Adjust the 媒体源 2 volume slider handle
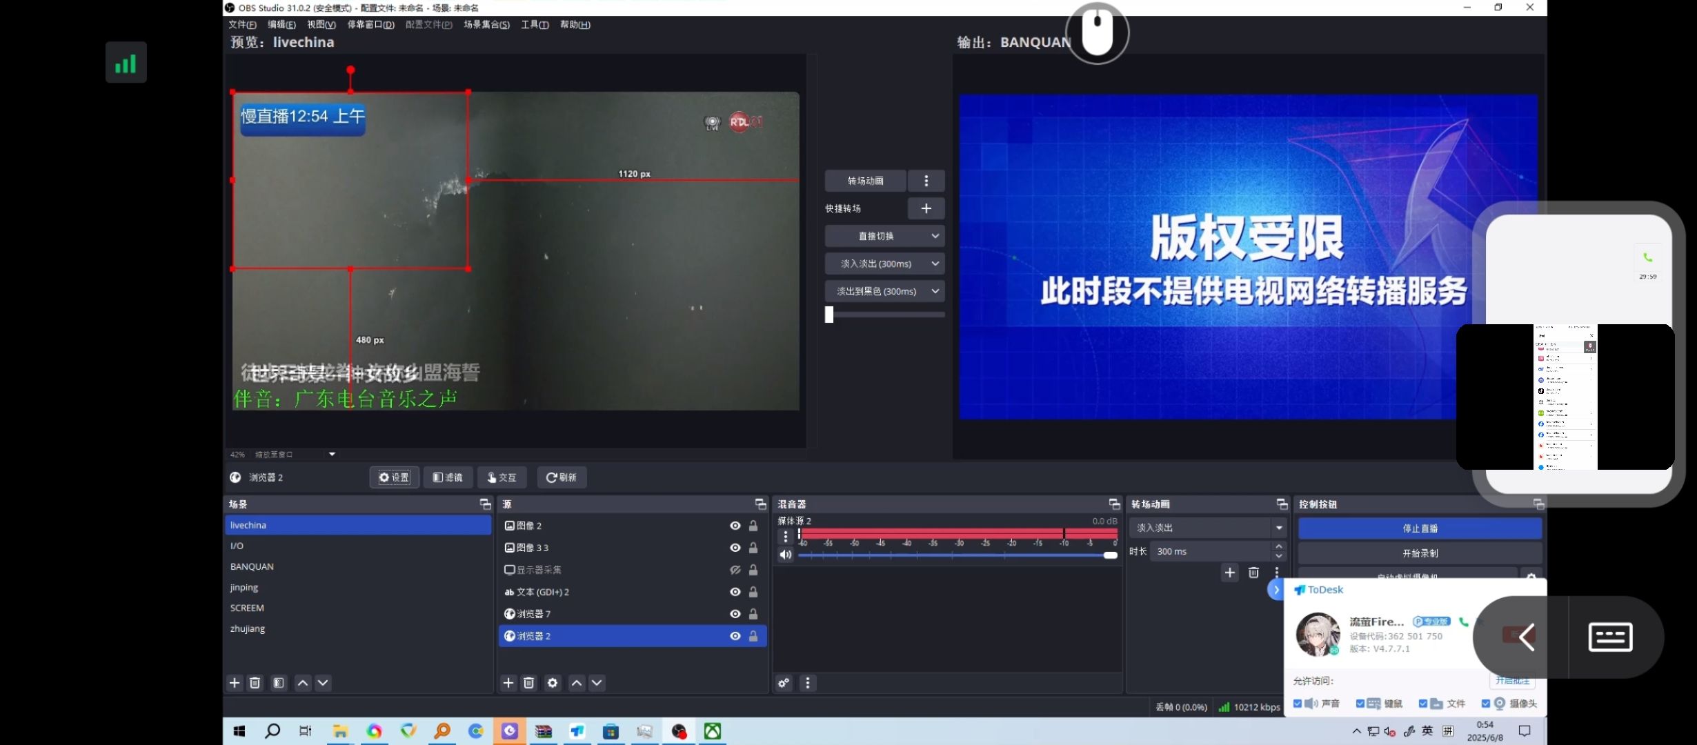 tap(1110, 555)
